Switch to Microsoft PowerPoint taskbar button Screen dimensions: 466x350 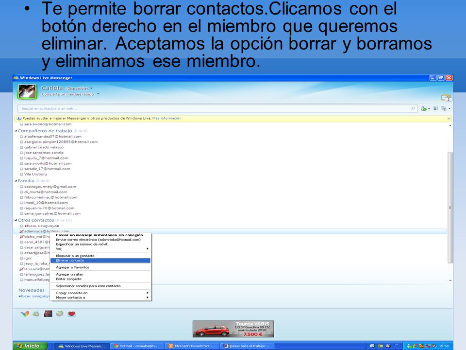[192, 346]
